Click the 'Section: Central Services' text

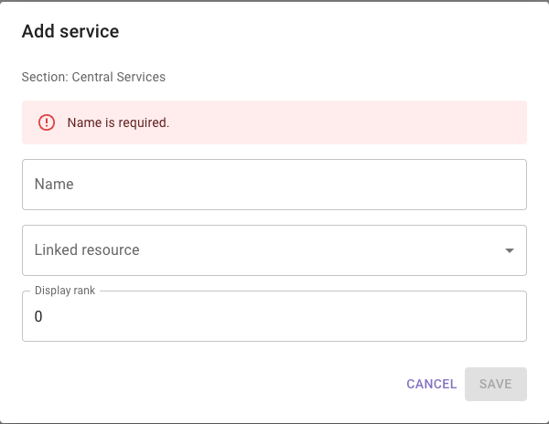click(x=93, y=77)
